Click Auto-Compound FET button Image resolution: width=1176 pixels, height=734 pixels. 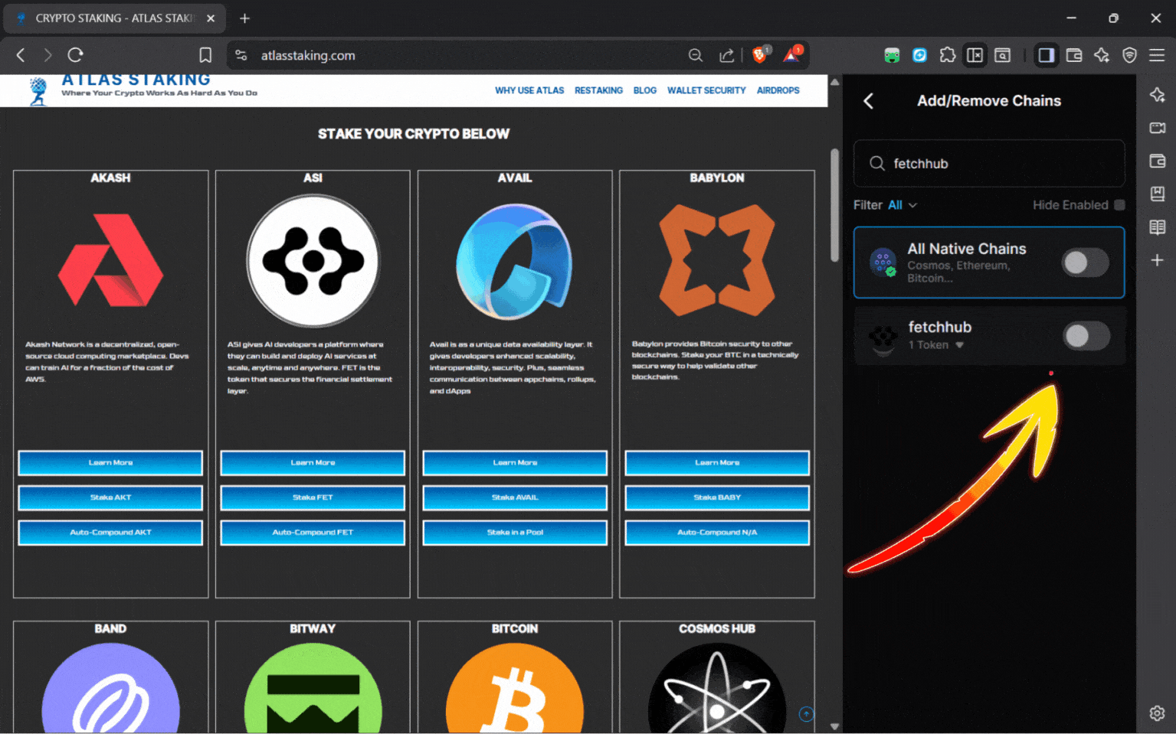tap(313, 533)
